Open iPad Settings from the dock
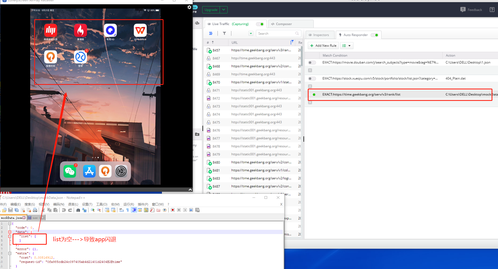498x269 pixels. tap(121, 171)
